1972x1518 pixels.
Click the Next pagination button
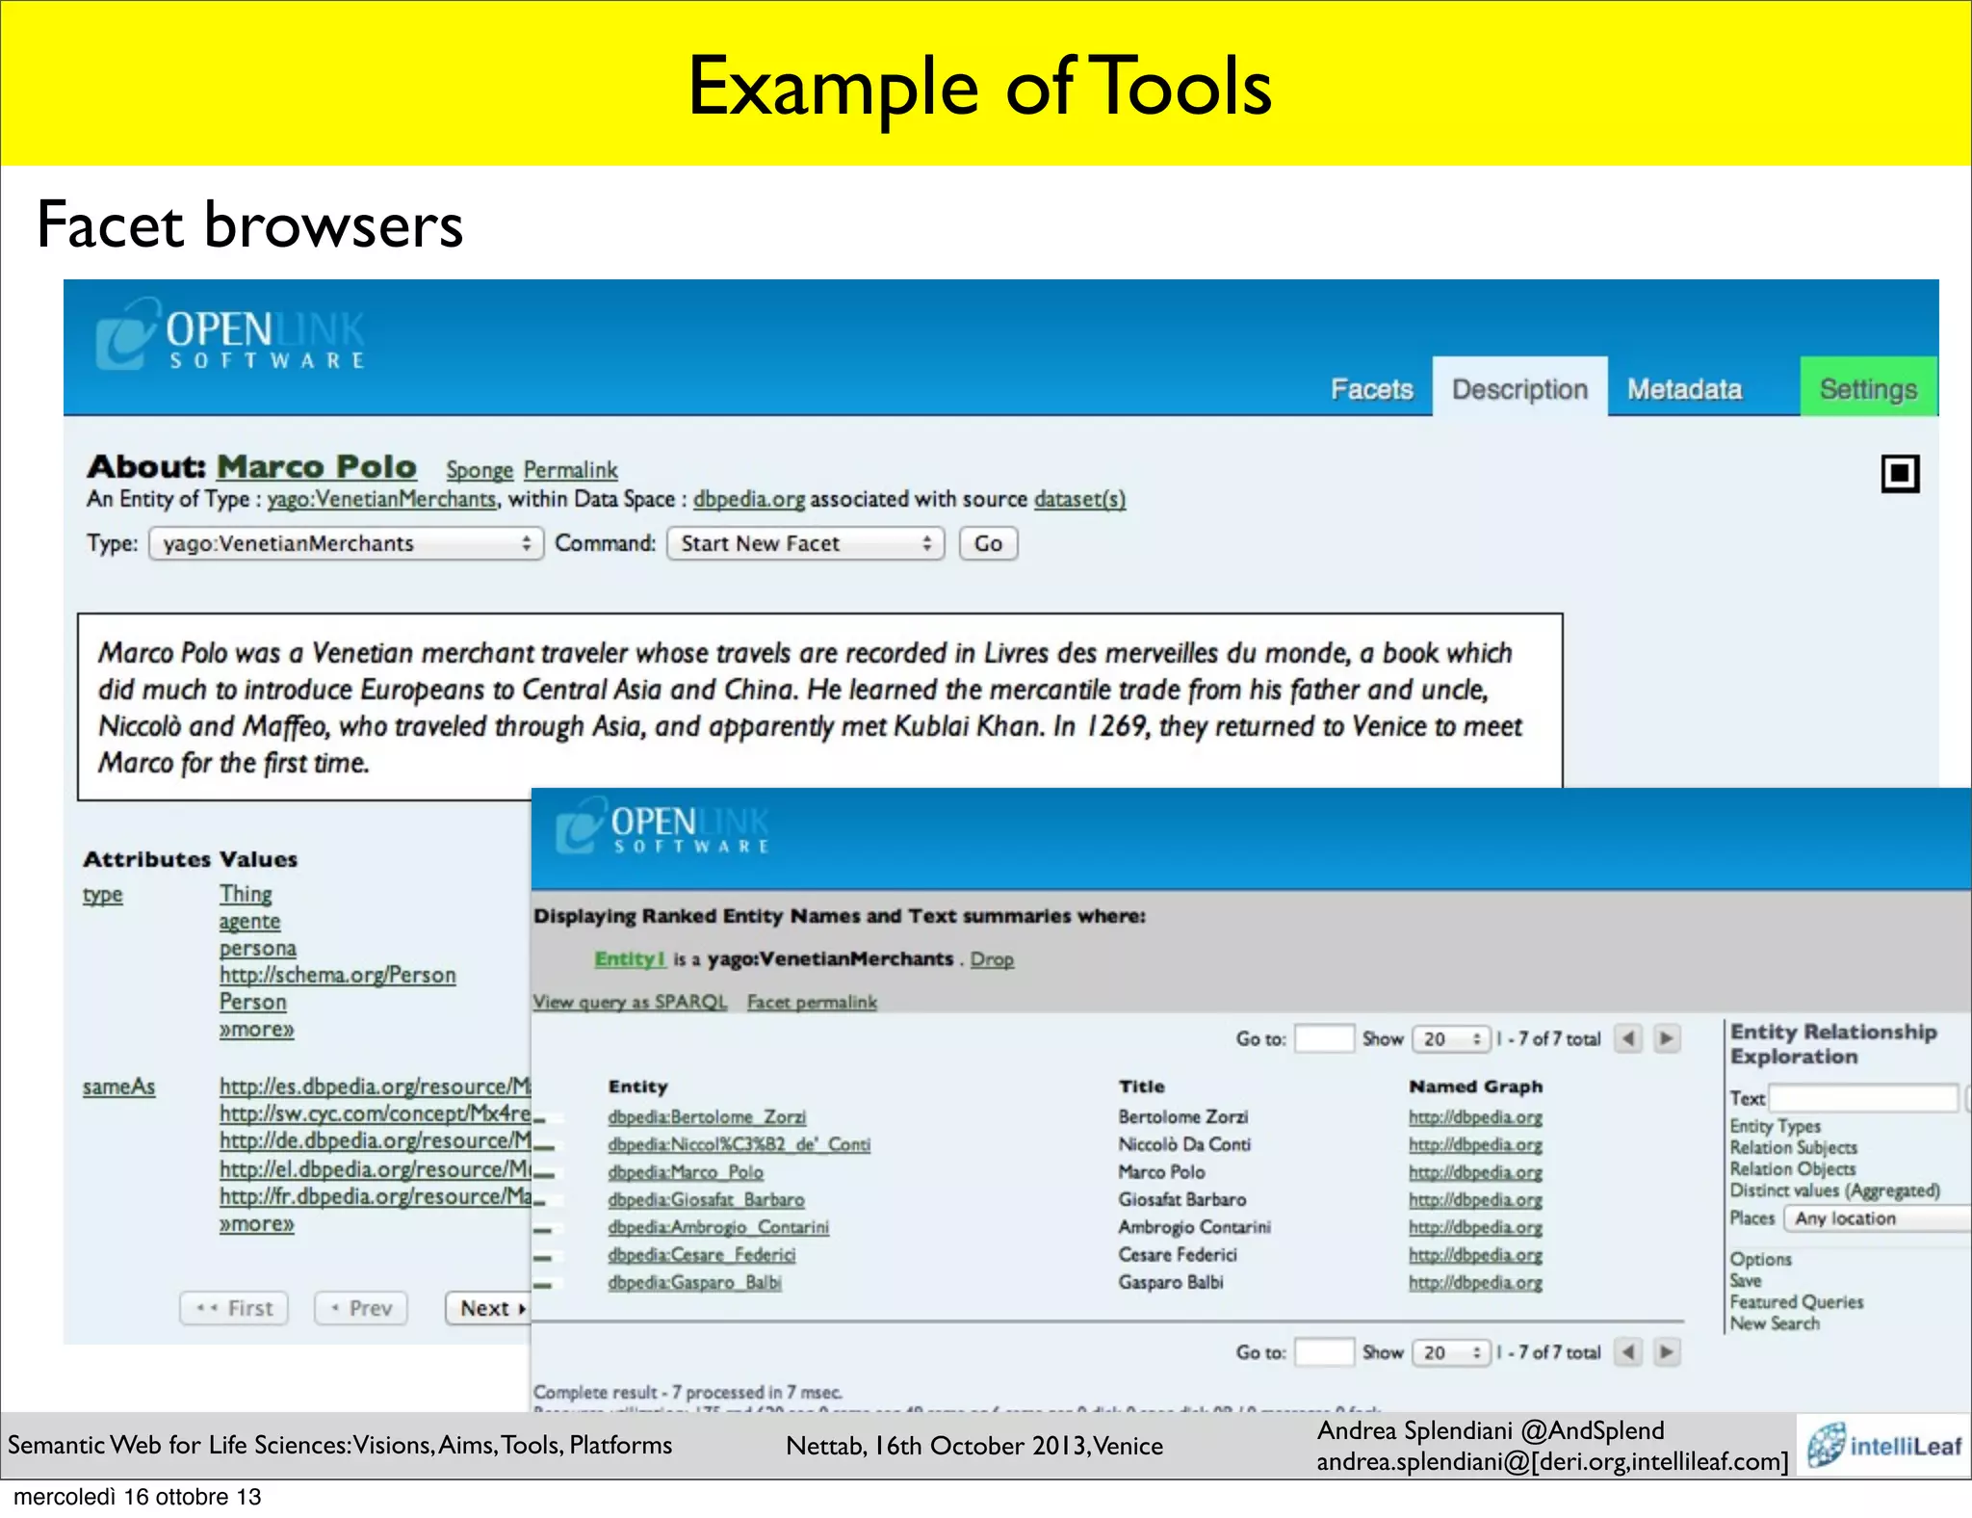pyautogui.click(x=488, y=1308)
